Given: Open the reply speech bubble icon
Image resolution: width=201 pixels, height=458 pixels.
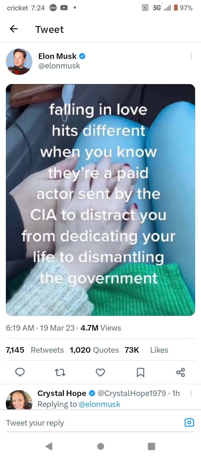Looking at the screenshot, I should (x=20, y=372).
